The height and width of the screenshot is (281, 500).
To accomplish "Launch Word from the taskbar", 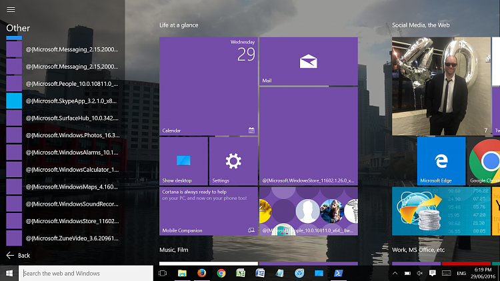I will tap(260, 273).
